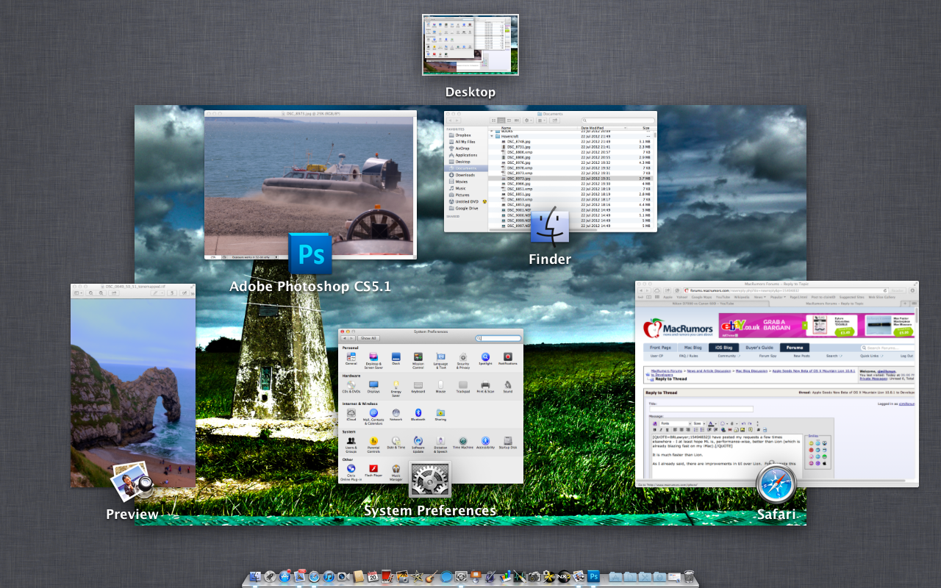
Task: Open Print & Scan preference pane
Action: tap(485, 387)
